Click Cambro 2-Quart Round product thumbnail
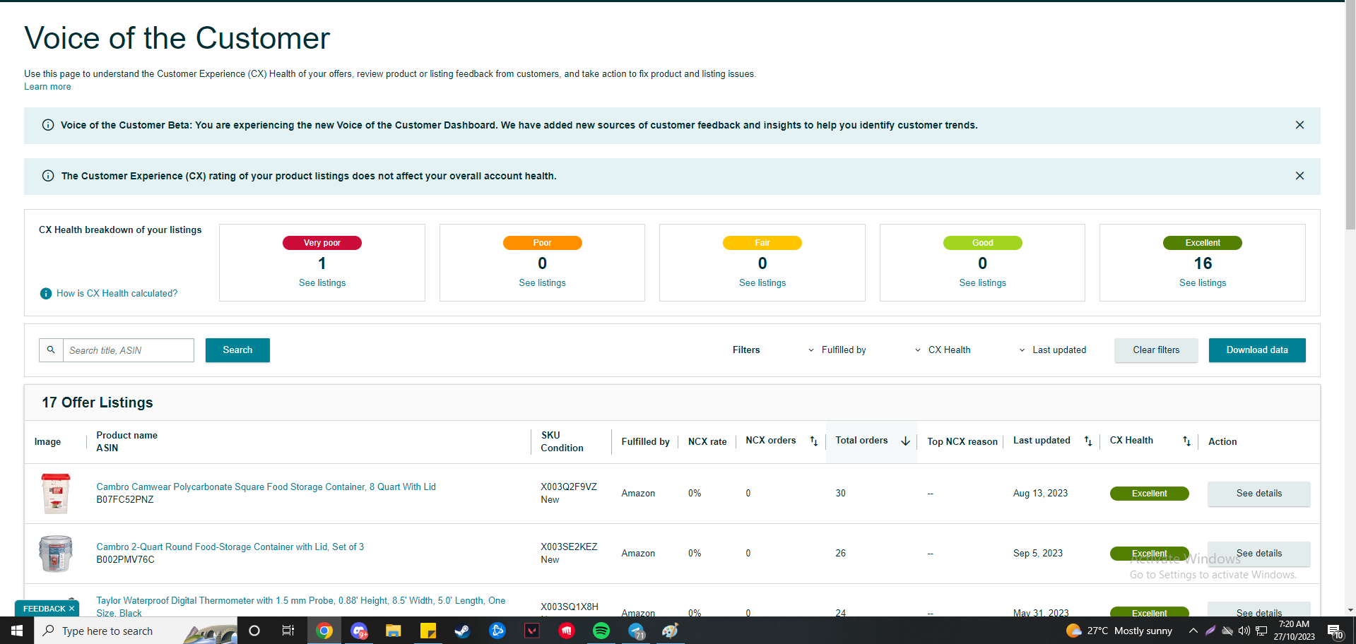The image size is (1356, 644). pos(56,554)
